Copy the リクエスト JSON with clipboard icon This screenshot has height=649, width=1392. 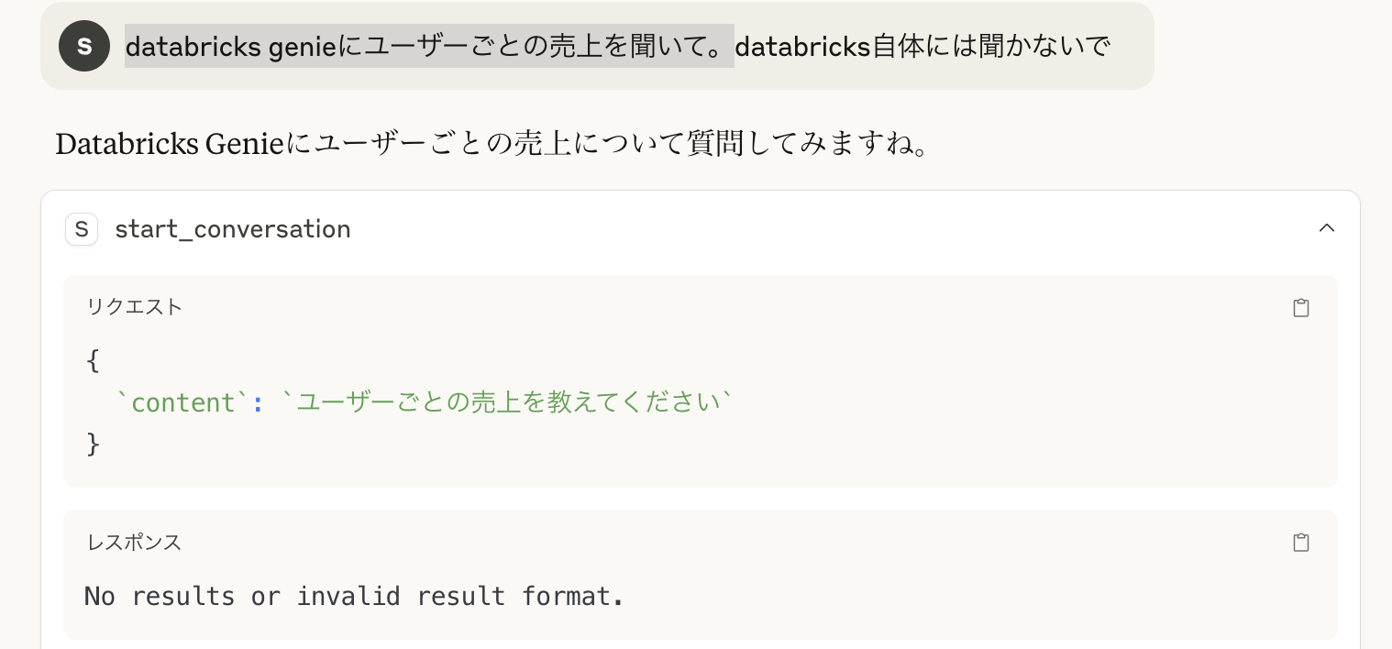[x=1300, y=308]
